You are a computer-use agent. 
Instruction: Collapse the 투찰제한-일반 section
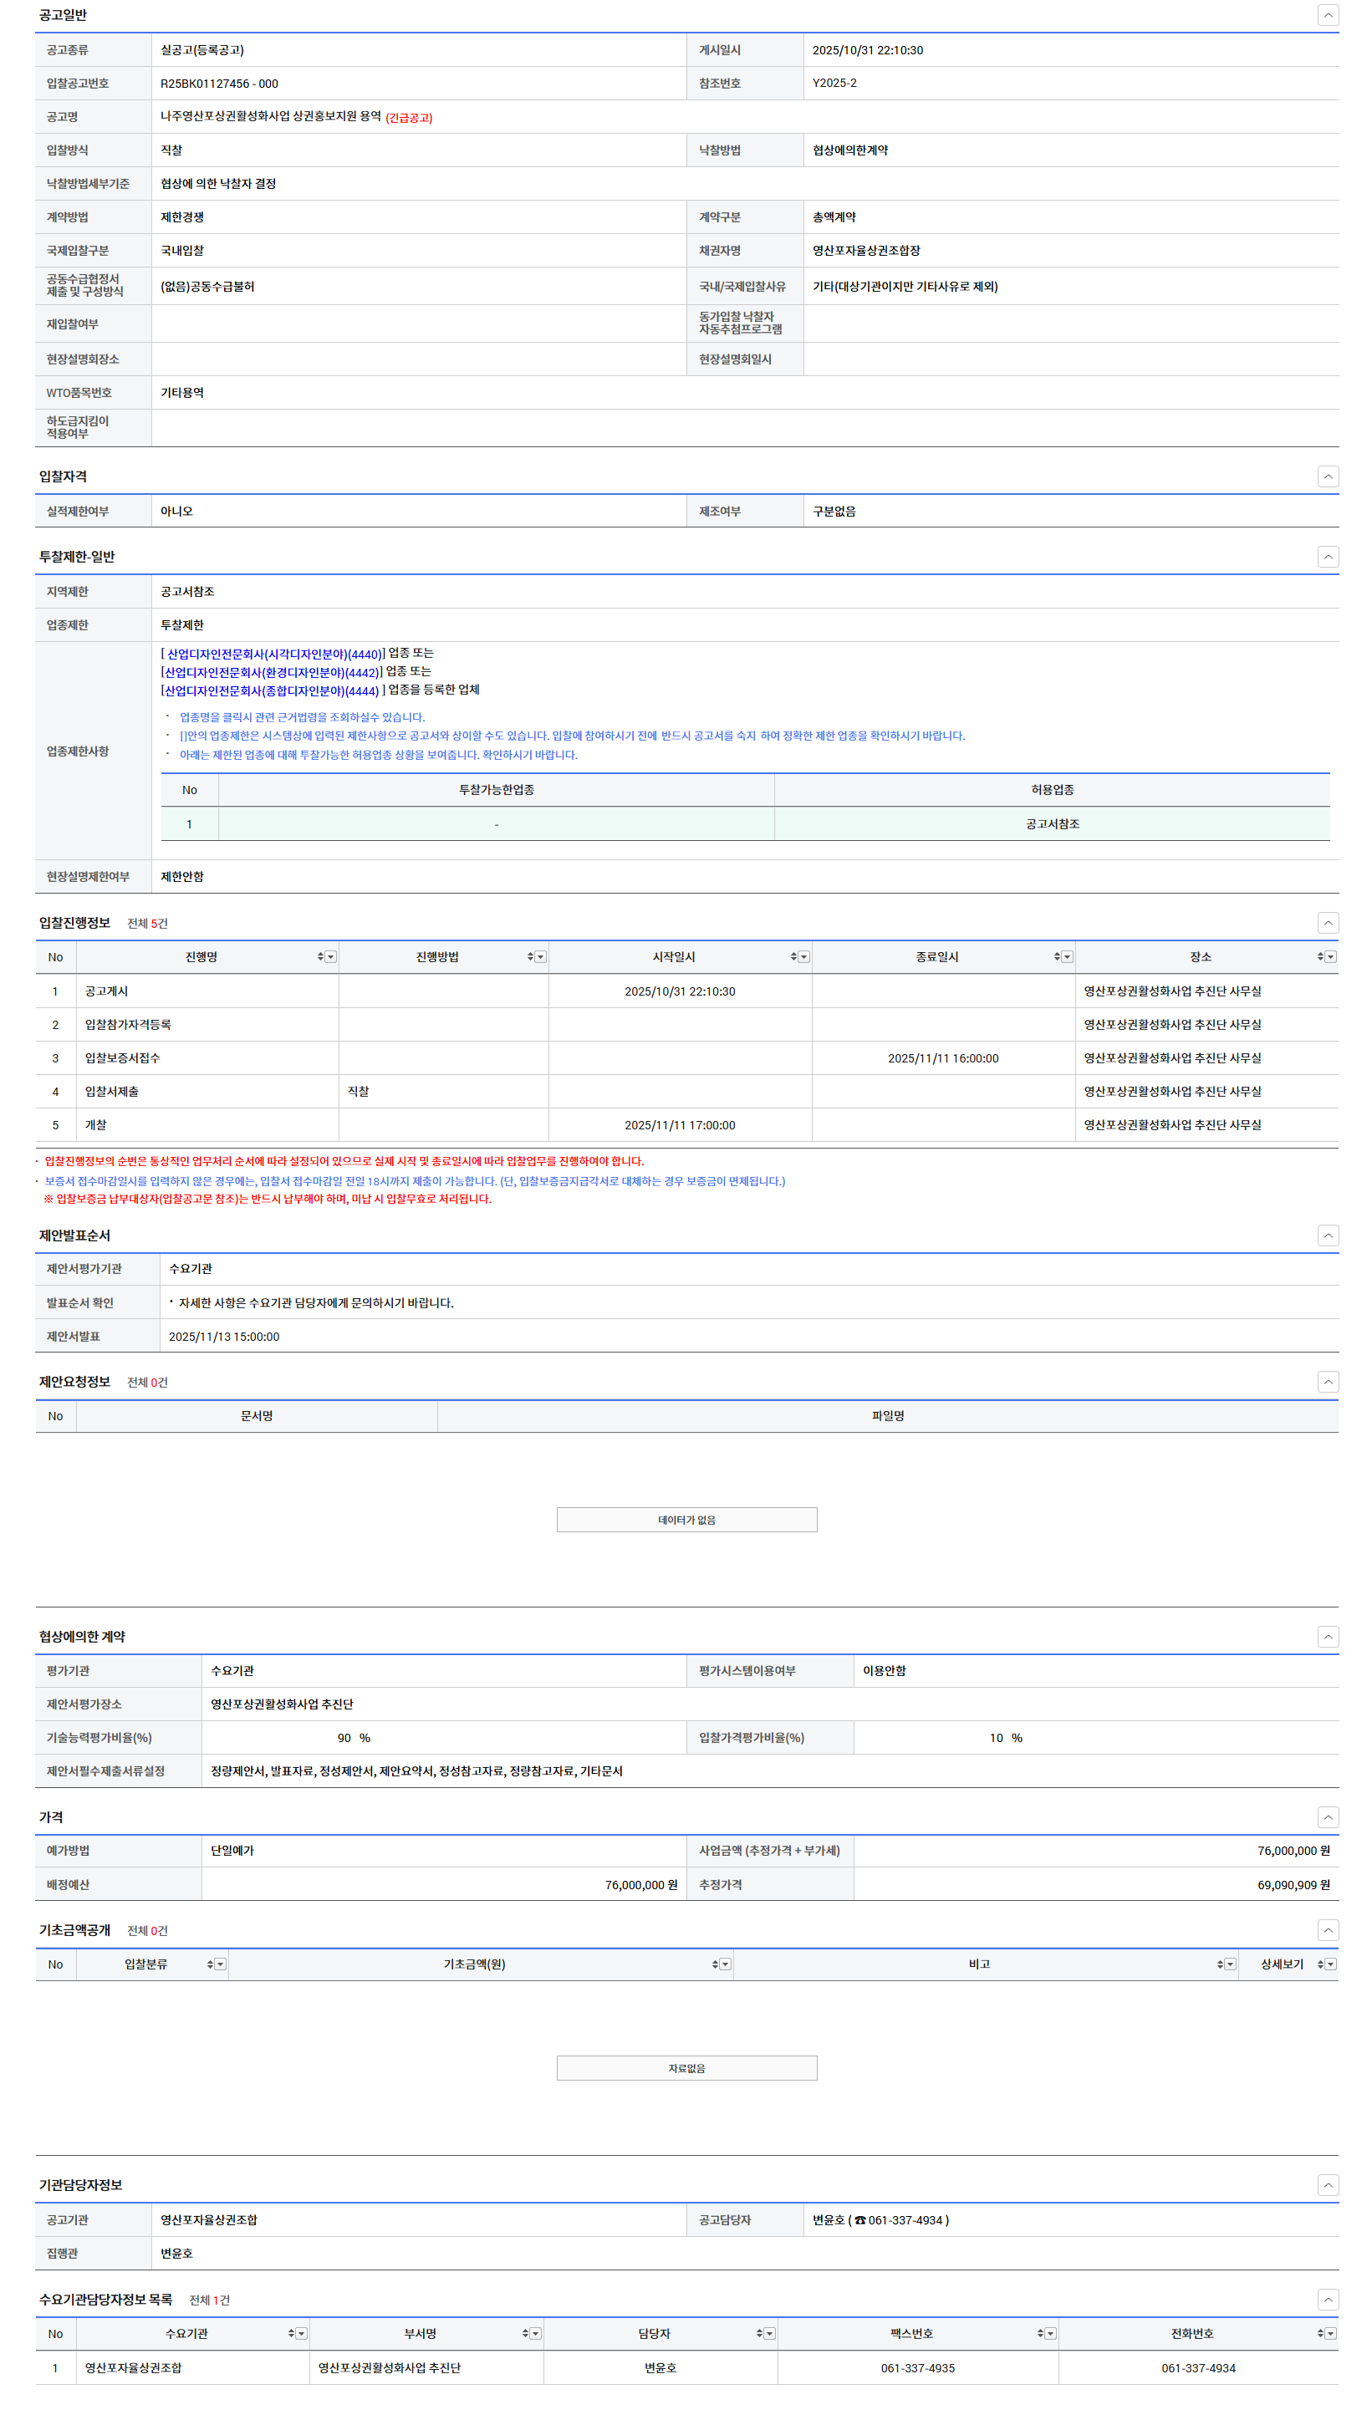pyautogui.click(x=1327, y=557)
